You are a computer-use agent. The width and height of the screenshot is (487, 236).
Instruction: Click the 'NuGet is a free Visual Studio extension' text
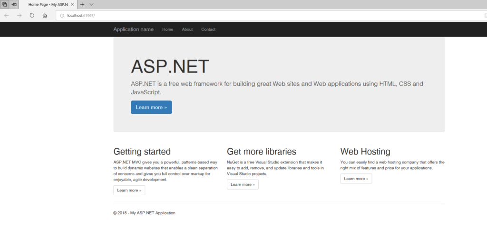click(275, 168)
